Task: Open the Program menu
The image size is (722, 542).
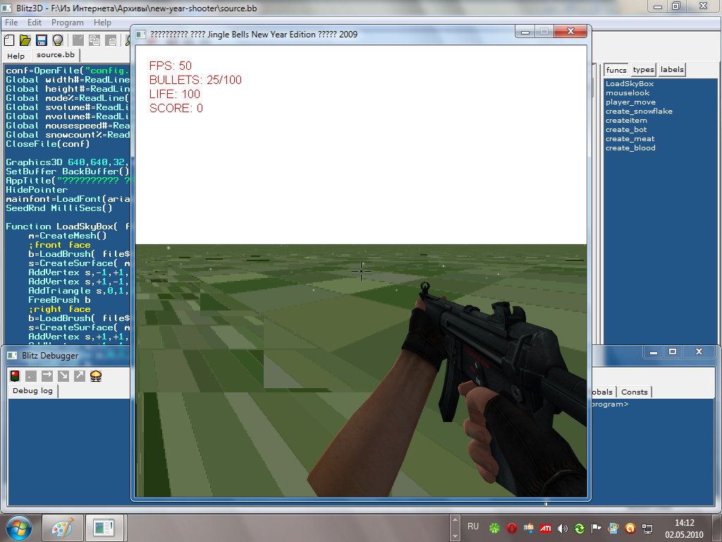Action: pos(68,23)
